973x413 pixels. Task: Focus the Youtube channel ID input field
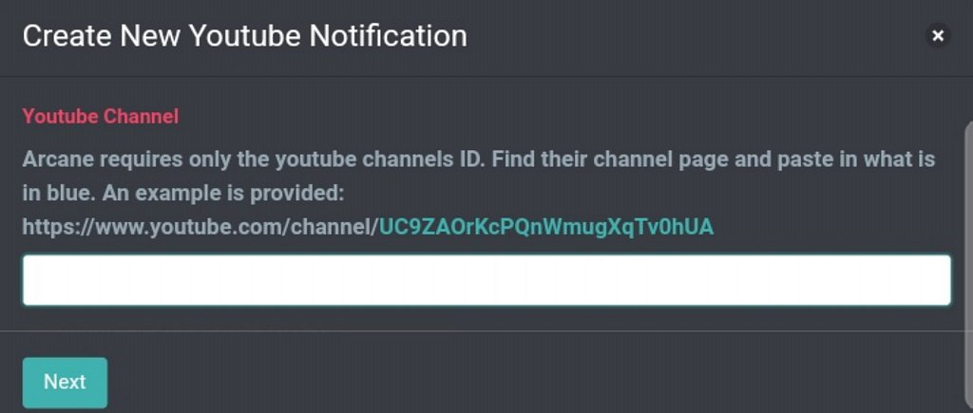point(486,280)
